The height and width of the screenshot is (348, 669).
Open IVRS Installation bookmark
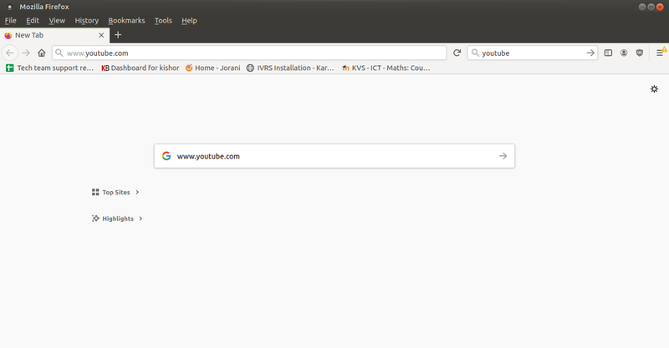290,68
